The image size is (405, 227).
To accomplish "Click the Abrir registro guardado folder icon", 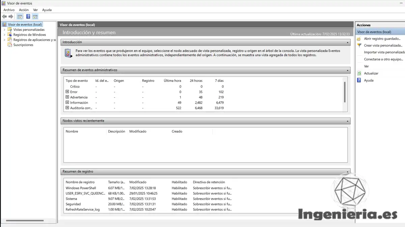I will (x=359, y=39).
